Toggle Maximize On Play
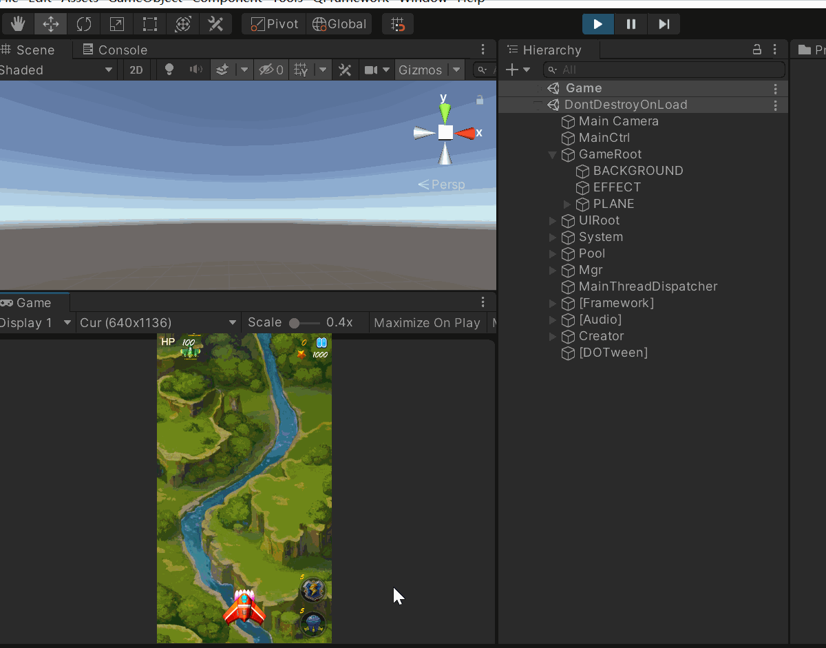The image size is (826, 648). point(427,322)
